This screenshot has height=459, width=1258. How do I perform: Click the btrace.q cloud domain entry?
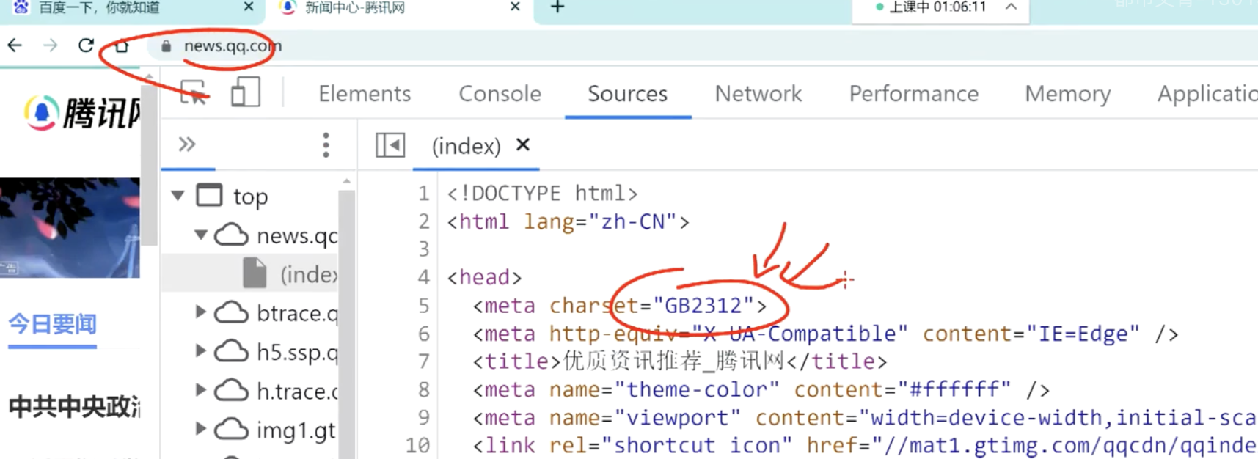276,312
